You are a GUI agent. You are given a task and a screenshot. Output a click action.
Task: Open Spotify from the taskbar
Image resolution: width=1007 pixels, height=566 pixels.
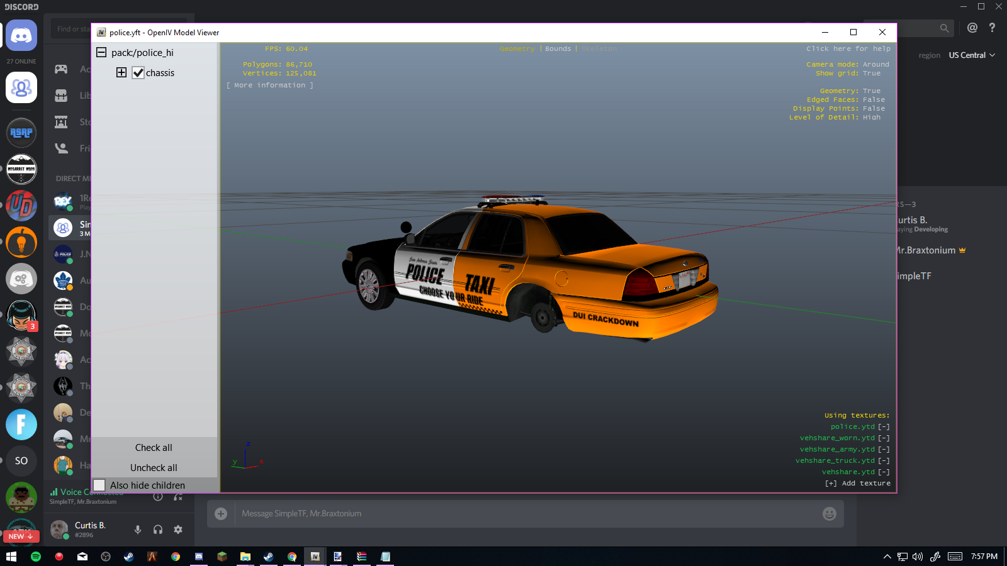point(36,557)
